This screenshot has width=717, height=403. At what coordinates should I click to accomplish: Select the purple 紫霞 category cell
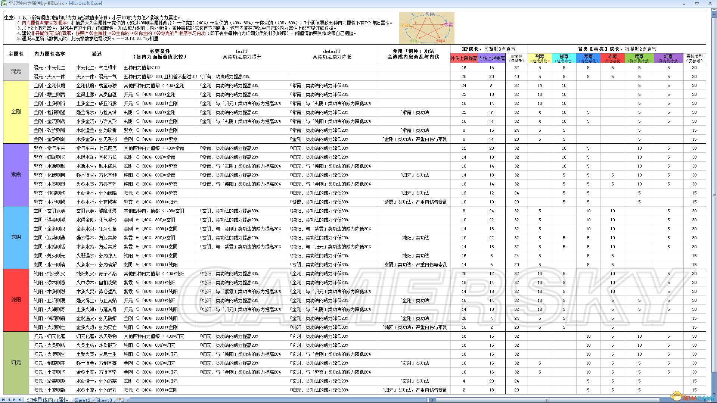(16, 175)
